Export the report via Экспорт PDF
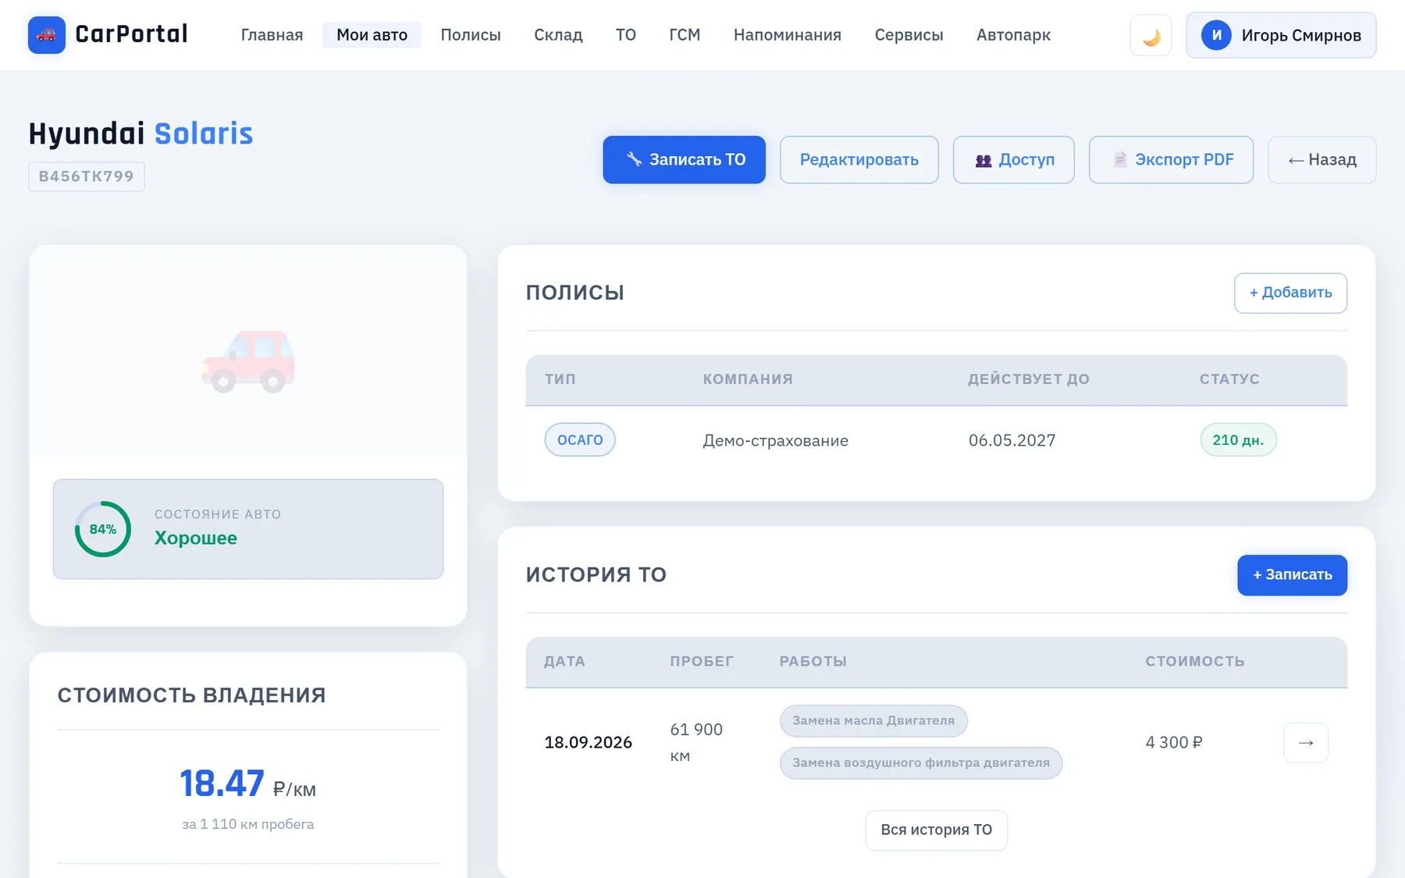This screenshot has height=878, width=1405. [1171, 160]
